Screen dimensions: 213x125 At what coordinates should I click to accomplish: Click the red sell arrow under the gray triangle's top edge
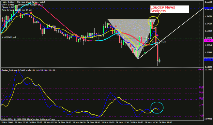(x=116, y=26)
